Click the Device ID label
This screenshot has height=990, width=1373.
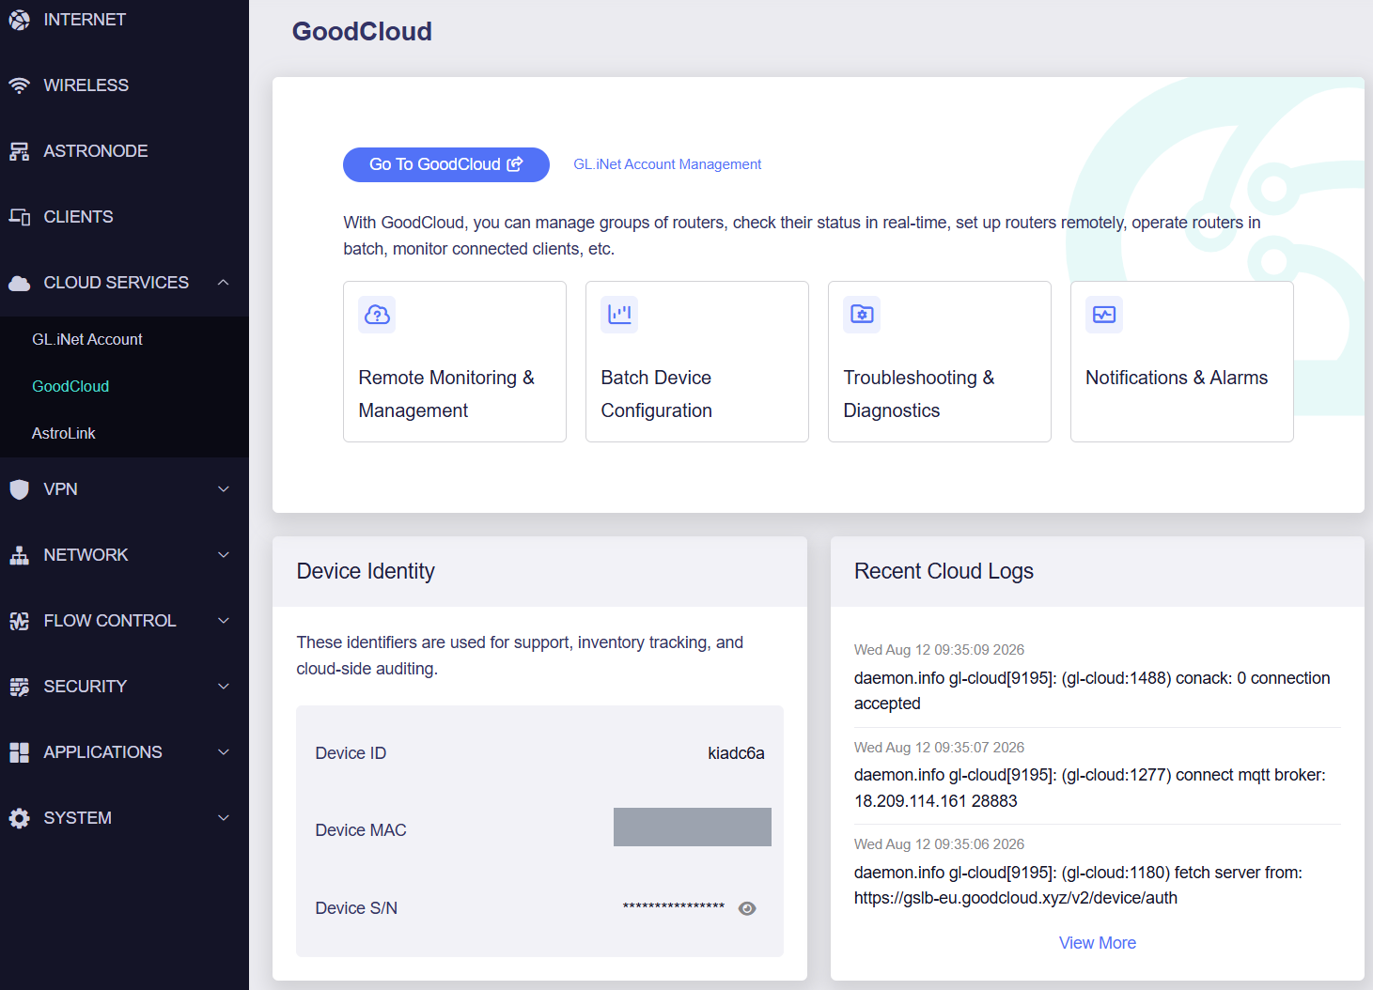[351, 753]
